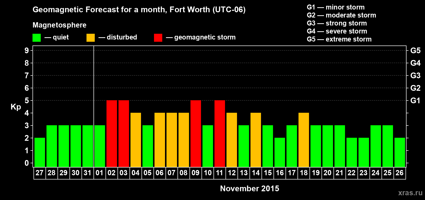
Task: Select the red bar for November 09
Action: (x=196, y=133)
